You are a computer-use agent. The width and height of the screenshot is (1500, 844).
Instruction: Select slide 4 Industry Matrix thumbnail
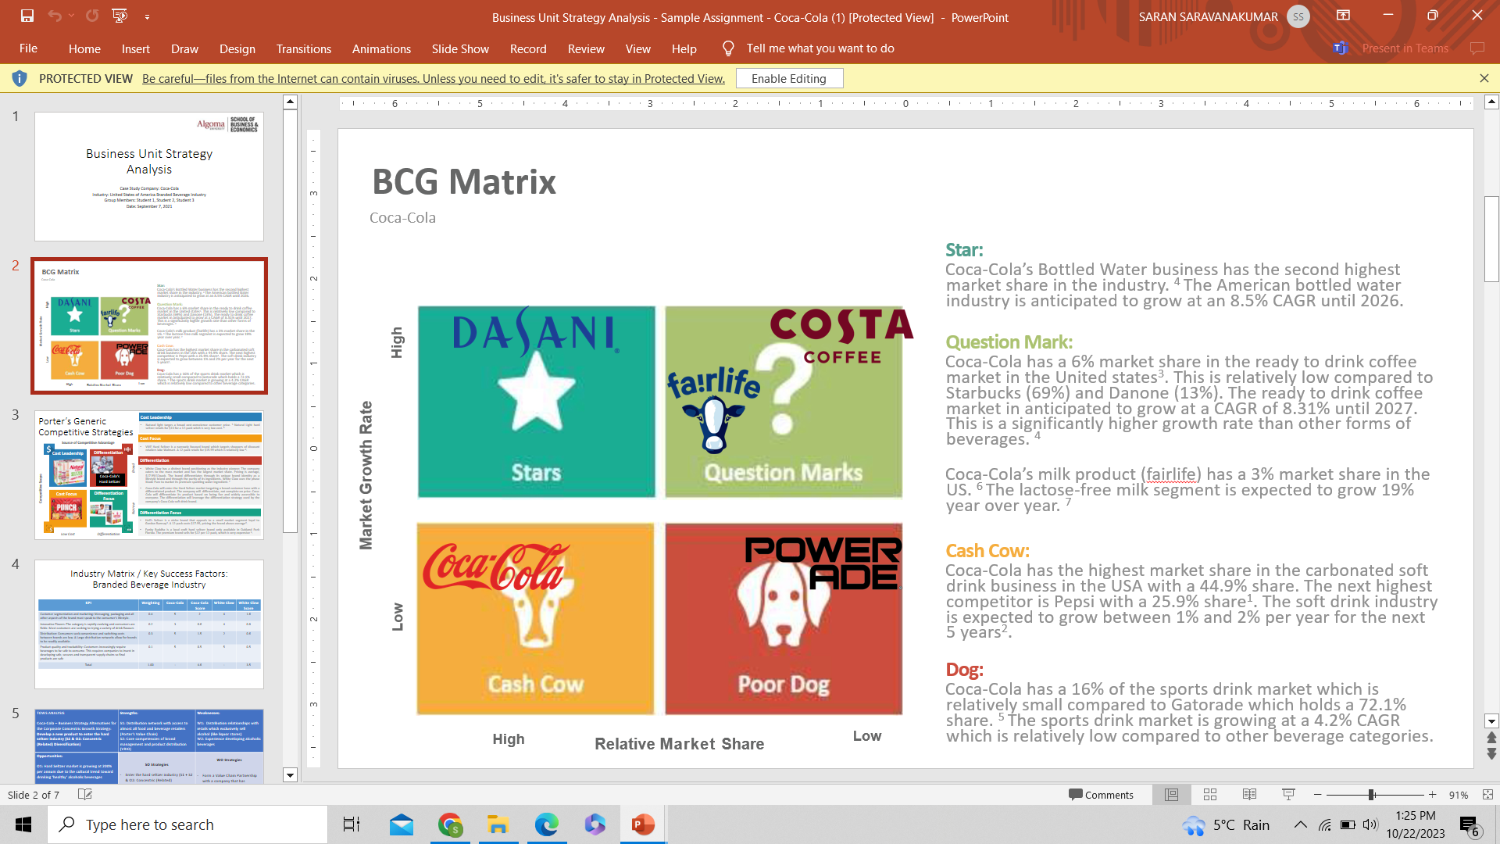[149, 624]
